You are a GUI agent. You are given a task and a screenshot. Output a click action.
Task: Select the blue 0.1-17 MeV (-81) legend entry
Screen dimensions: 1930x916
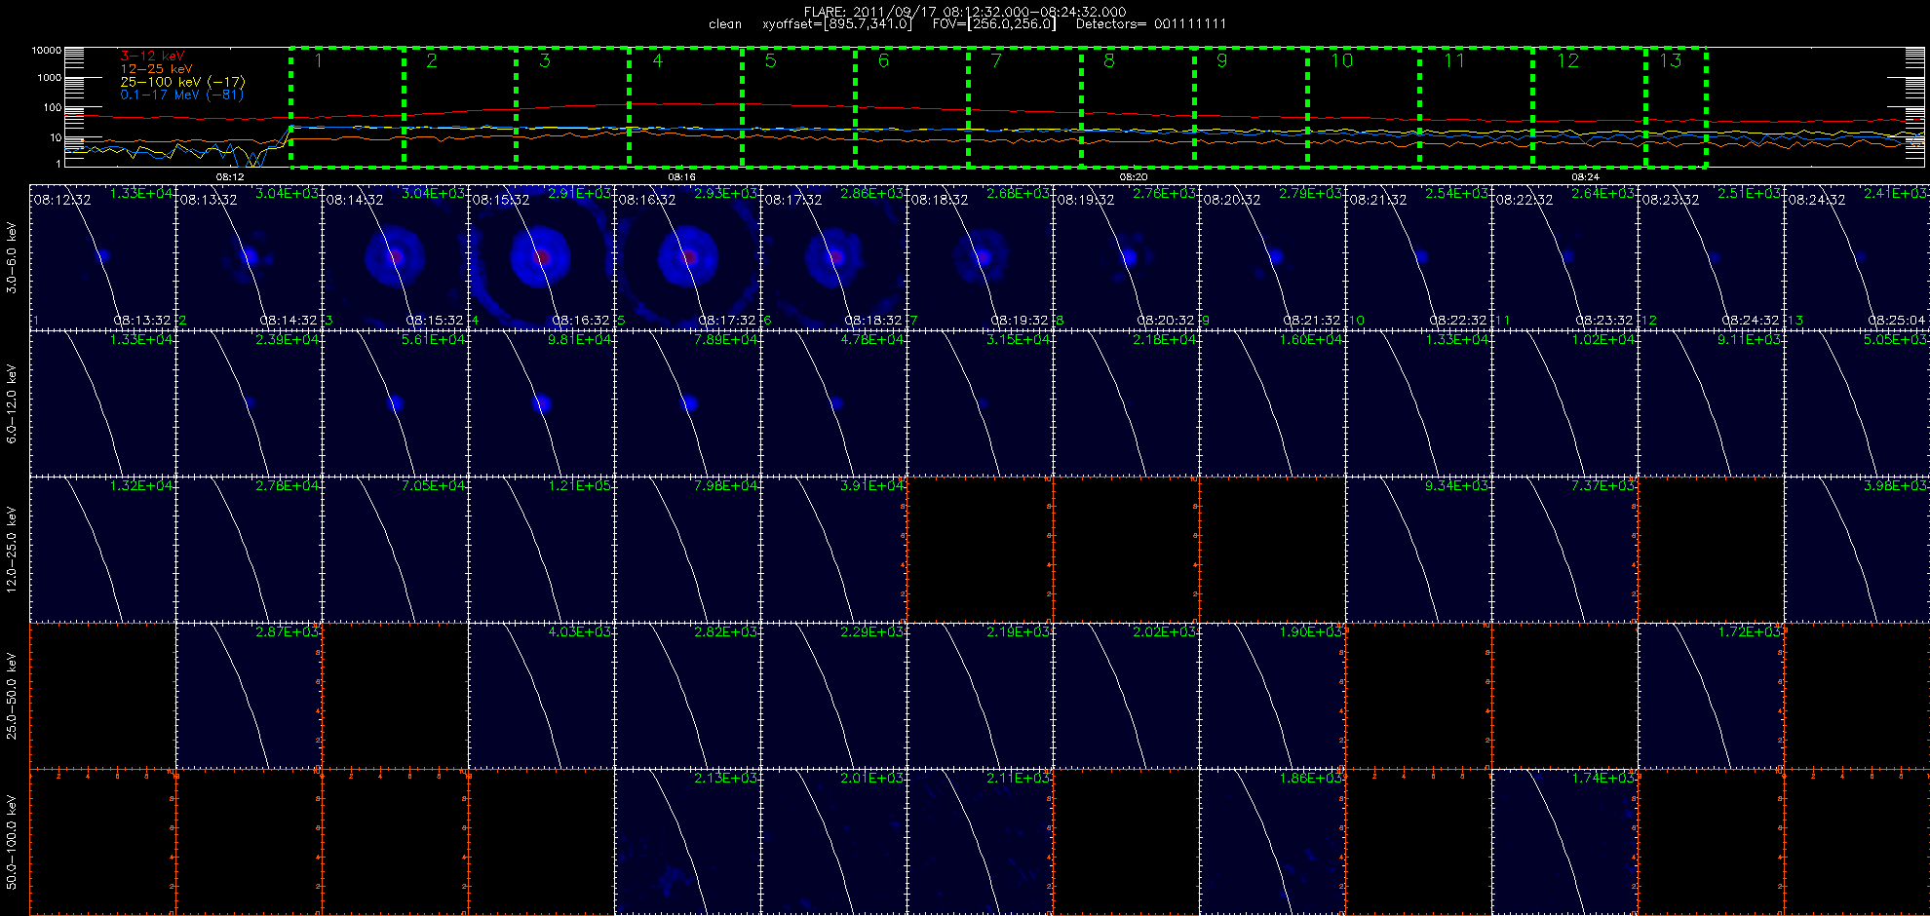coord(182,95)
